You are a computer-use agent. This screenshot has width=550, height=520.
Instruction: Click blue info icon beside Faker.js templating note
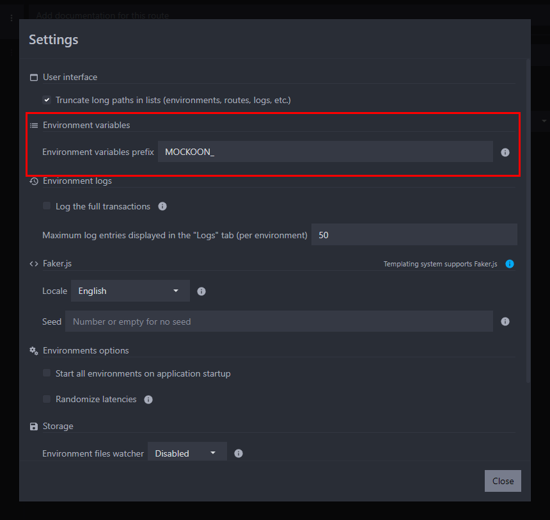pyautogui.click(x=510, y=264)
